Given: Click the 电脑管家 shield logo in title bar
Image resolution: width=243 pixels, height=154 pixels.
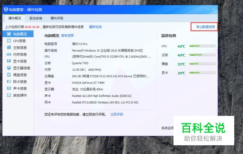Looking at the screenshot, I should click(x=6, y=10).
